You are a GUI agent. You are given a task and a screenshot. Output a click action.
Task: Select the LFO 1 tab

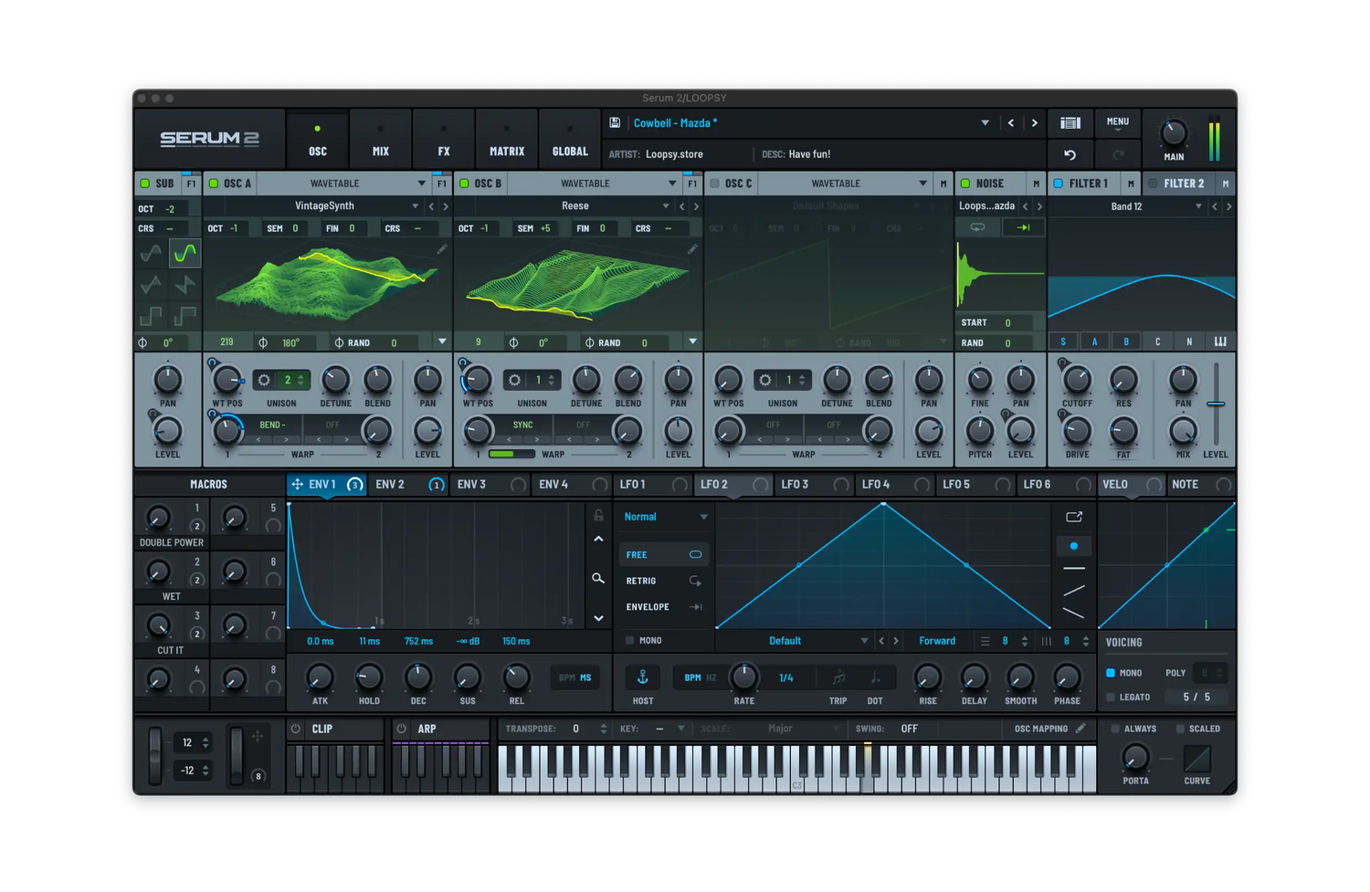653,484
